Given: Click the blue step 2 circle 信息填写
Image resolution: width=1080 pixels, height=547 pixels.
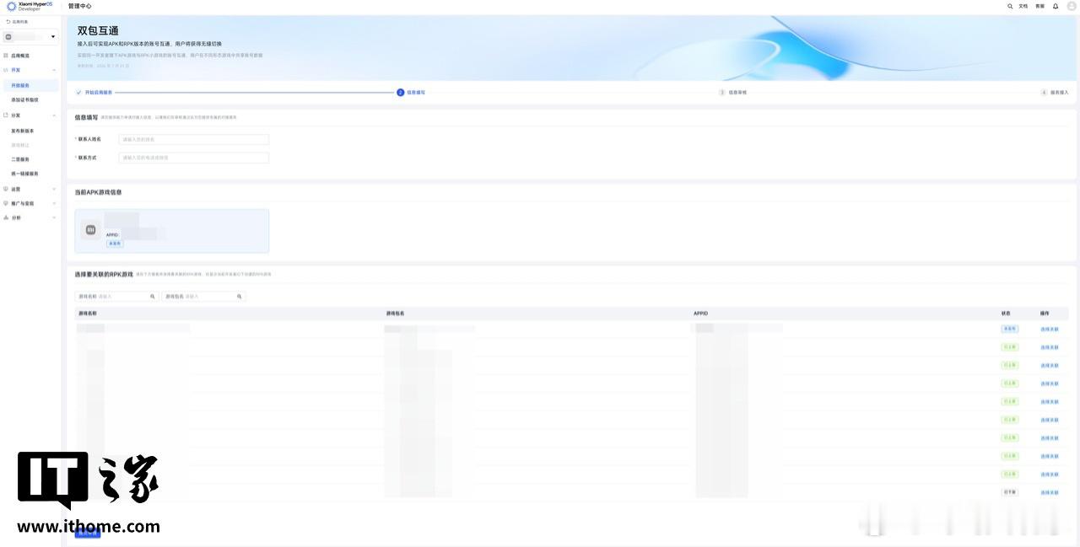Looking at the screenshot, I should pyautogui.click(x=401, y=93).
